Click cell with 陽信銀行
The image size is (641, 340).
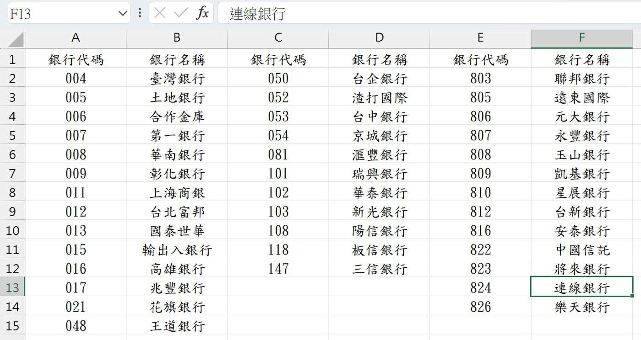pyautogui.click(x=379, y=230)
